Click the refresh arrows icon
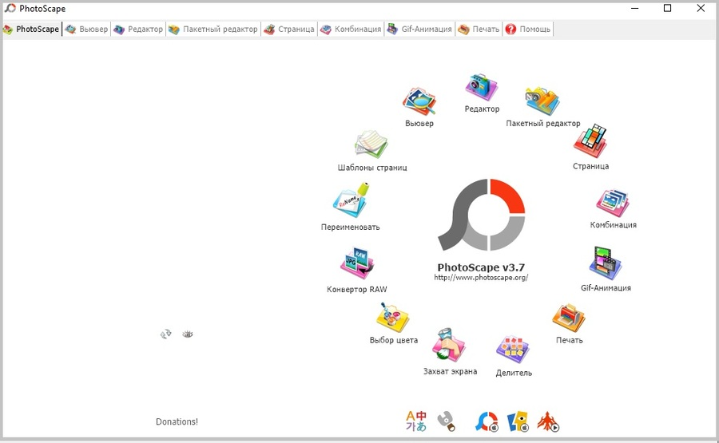 (165, 334)
